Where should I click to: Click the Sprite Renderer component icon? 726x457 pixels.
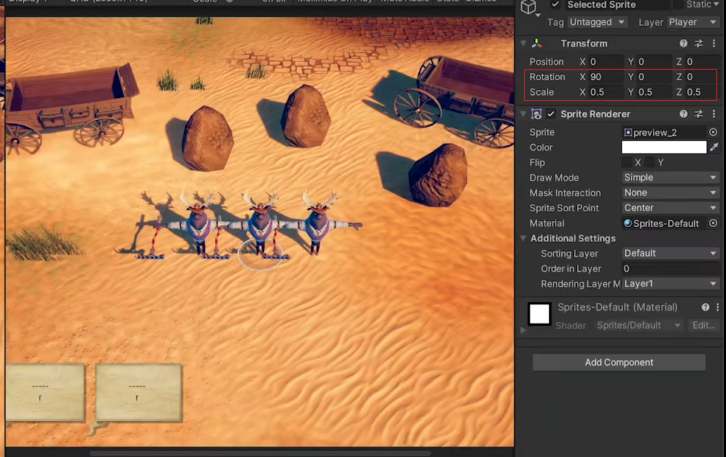tap(537, 114)
